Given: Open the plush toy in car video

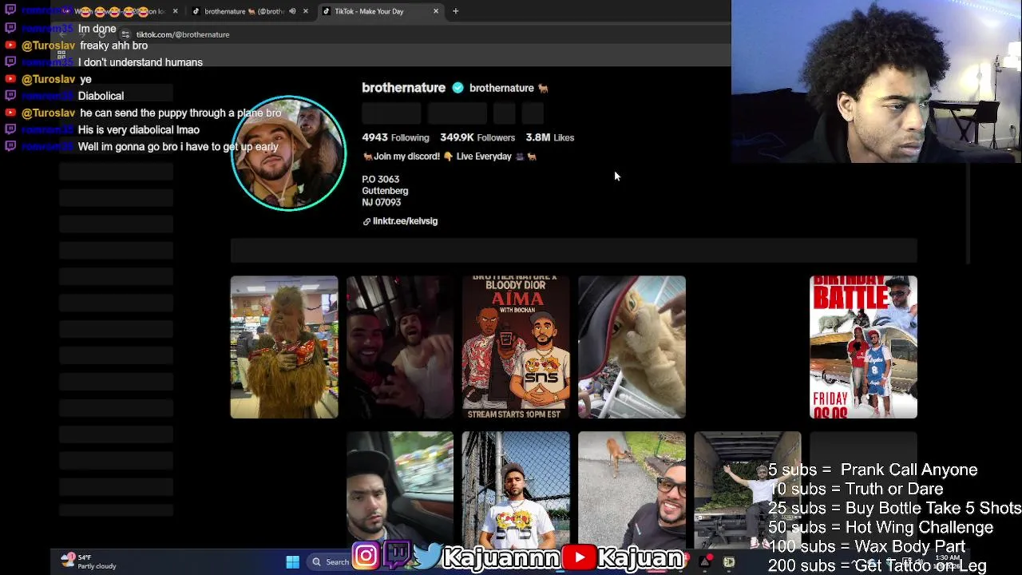Looking at the screenshot, I should coord(632,347).
